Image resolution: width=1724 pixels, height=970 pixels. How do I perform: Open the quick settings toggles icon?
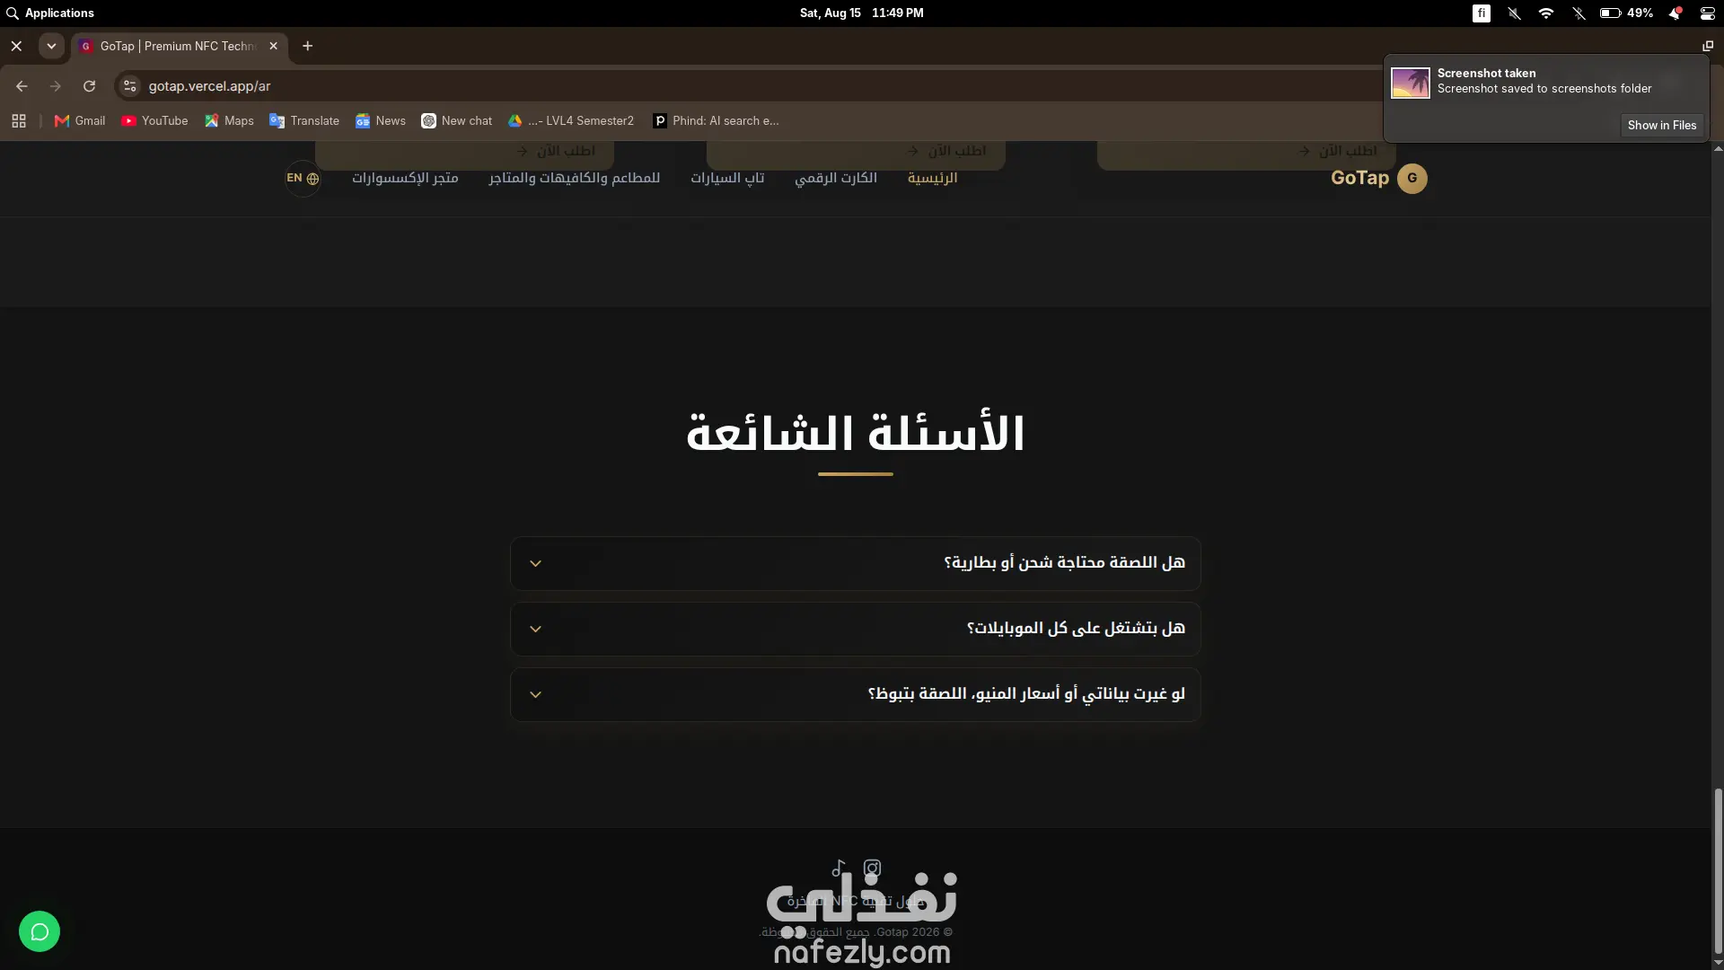[1707, 13]
